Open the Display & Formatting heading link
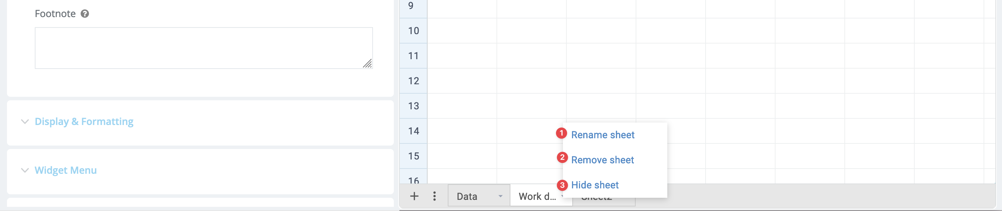 [84, 122]
